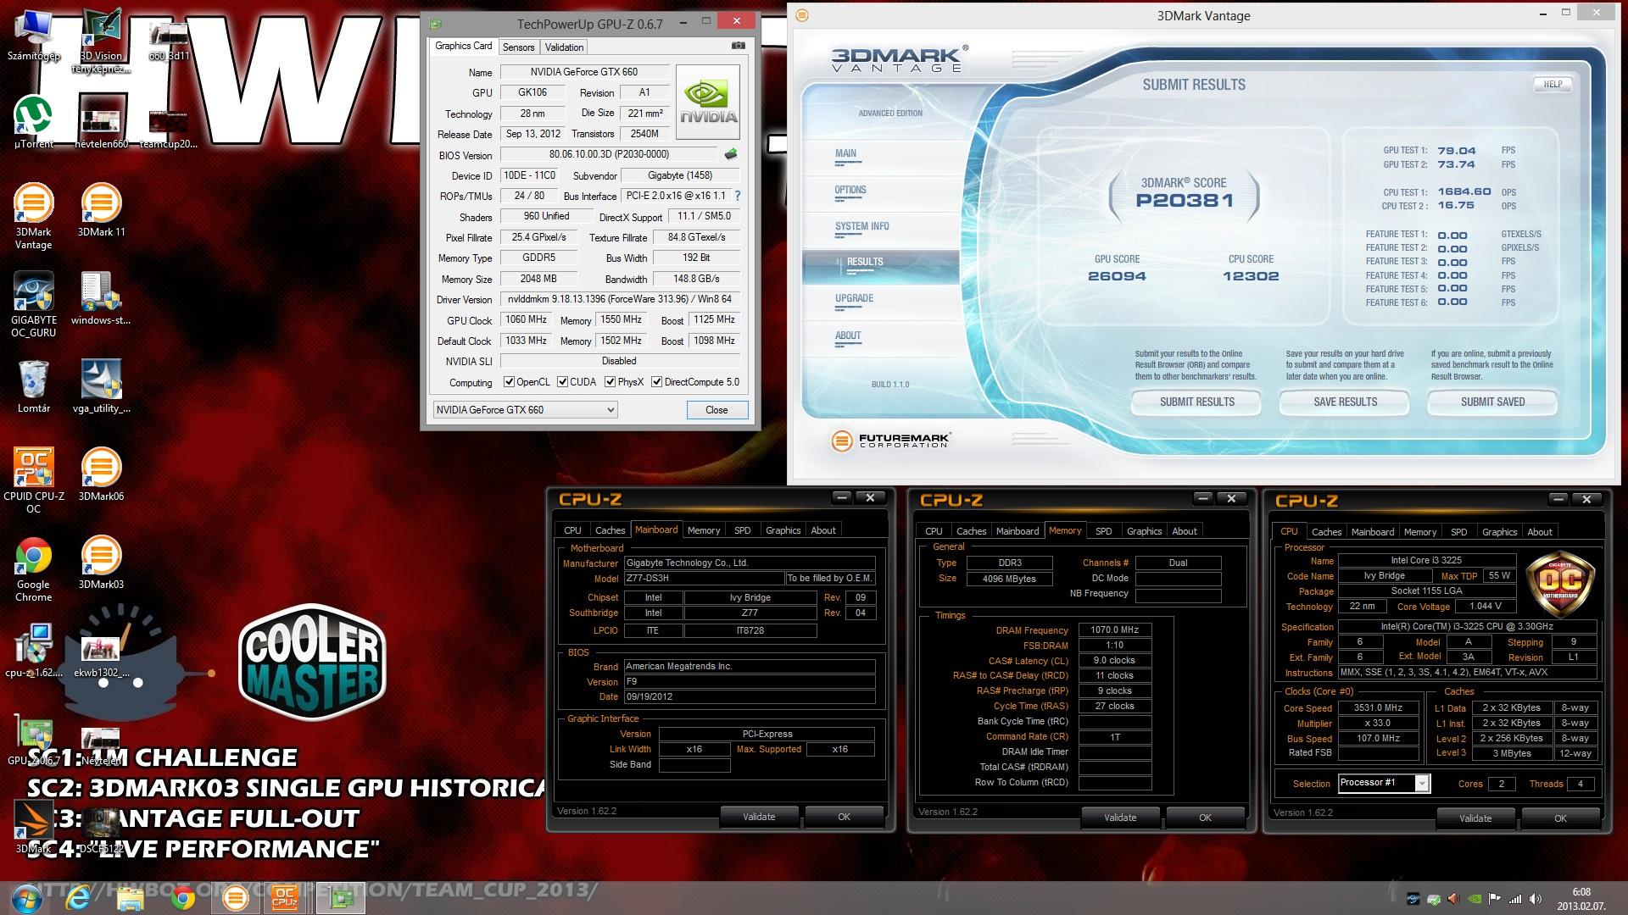Click the bus interface question mark in GPU-Z
The height and width of the screenshot is (915, 1628).
click(738, 196)
